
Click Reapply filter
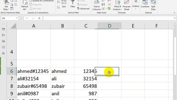82,5
